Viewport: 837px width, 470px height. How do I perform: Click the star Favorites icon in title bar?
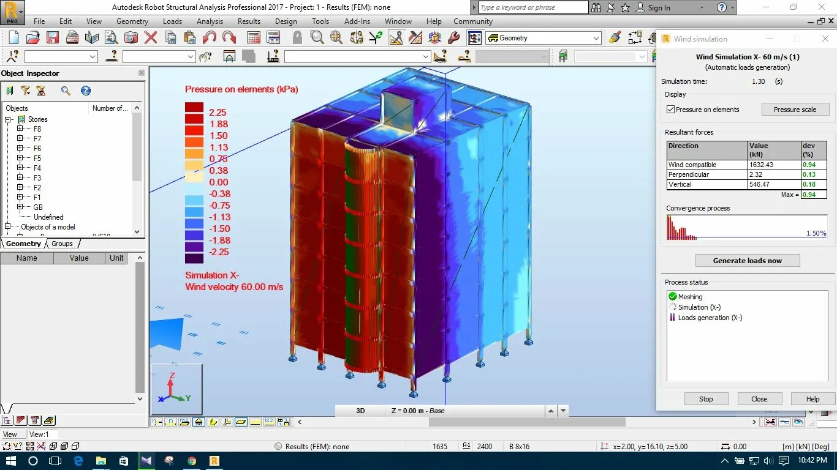(625, 7)
